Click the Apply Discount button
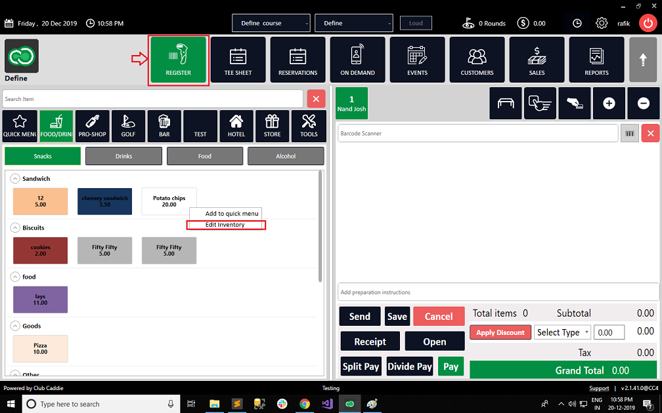Screen dimensions: 662x413 click(500, 332)
